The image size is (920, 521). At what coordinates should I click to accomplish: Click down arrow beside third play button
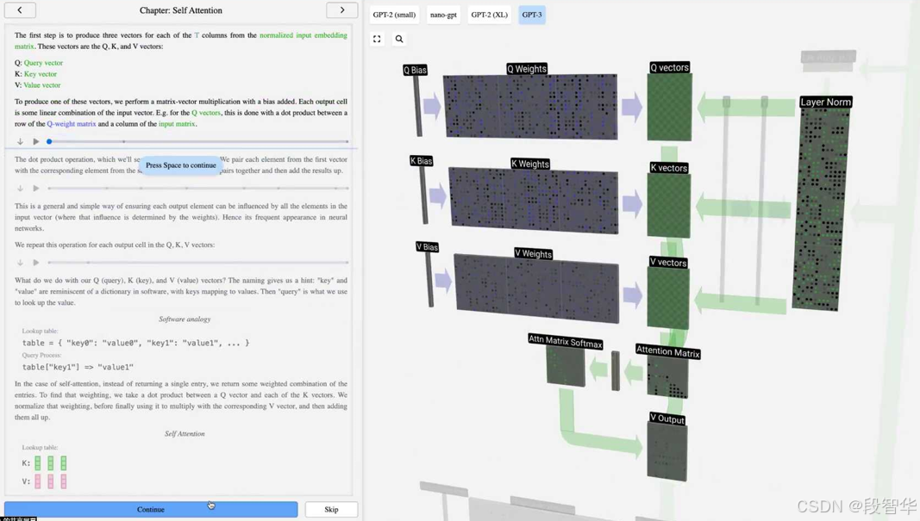point(20,263)
